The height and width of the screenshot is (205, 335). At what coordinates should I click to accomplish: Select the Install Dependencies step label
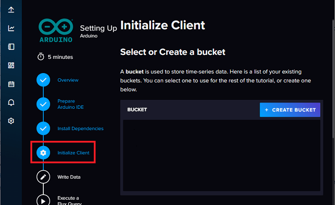tap(80, 128)
